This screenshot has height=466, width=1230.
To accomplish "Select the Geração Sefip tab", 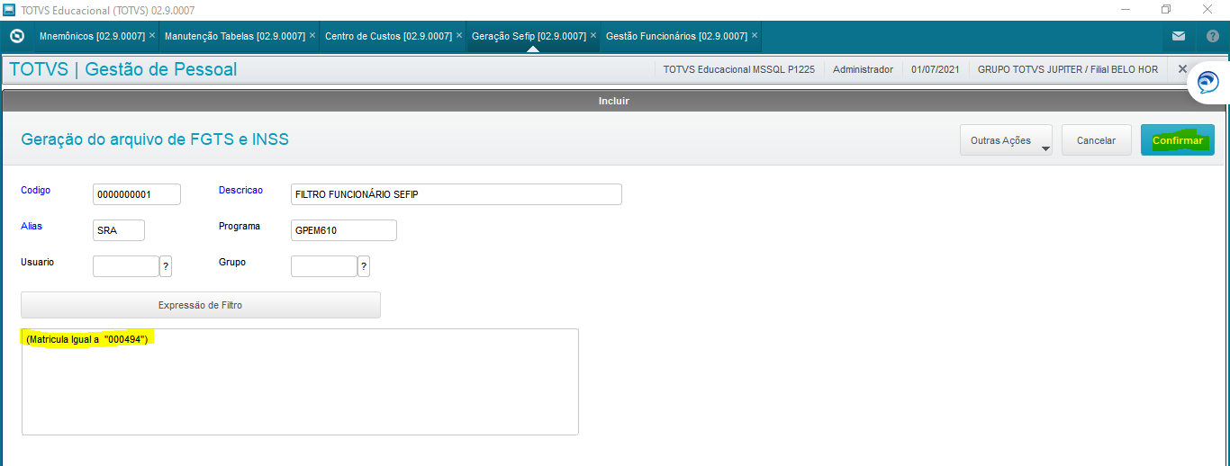I will [529, 36].
